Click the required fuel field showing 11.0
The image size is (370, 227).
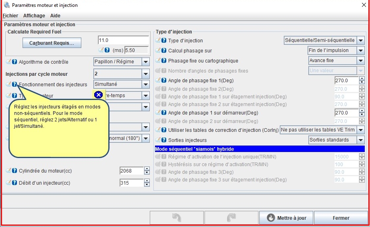pos(123,40)
